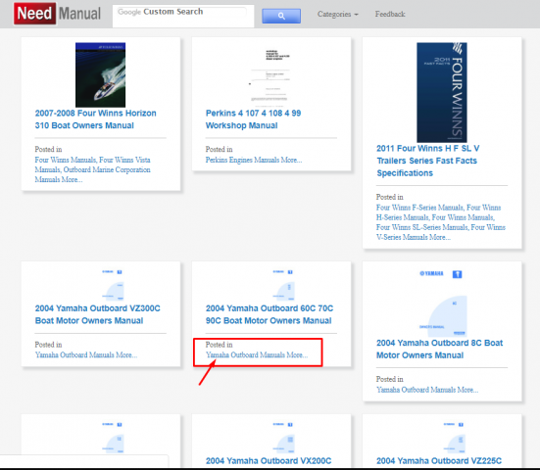Open the Four Winns Horizon 310 cover thumbnail
540x470 pixels.
pyautogui.click(x=100, y=74)
